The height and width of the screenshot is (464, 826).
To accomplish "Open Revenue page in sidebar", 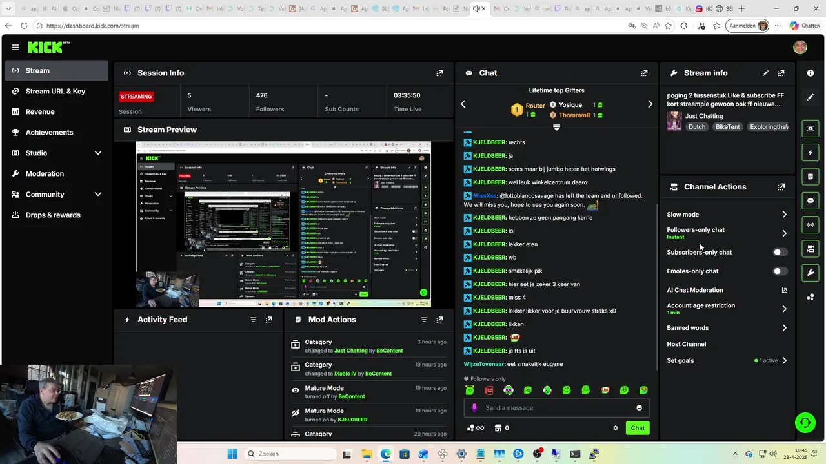I will coord(57,112).
